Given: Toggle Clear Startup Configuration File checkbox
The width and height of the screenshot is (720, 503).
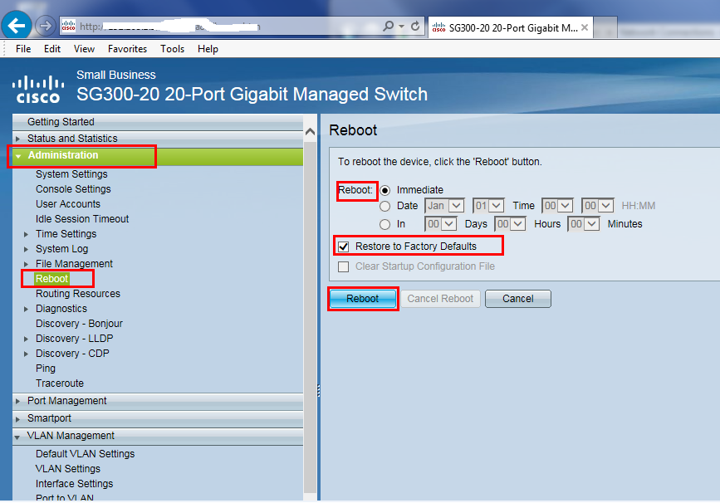Looking at the screenshot, I should [x=344, y=266].
